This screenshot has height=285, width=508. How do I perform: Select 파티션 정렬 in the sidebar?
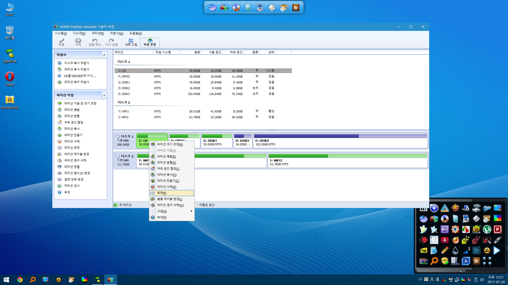(x=72, y=167)
